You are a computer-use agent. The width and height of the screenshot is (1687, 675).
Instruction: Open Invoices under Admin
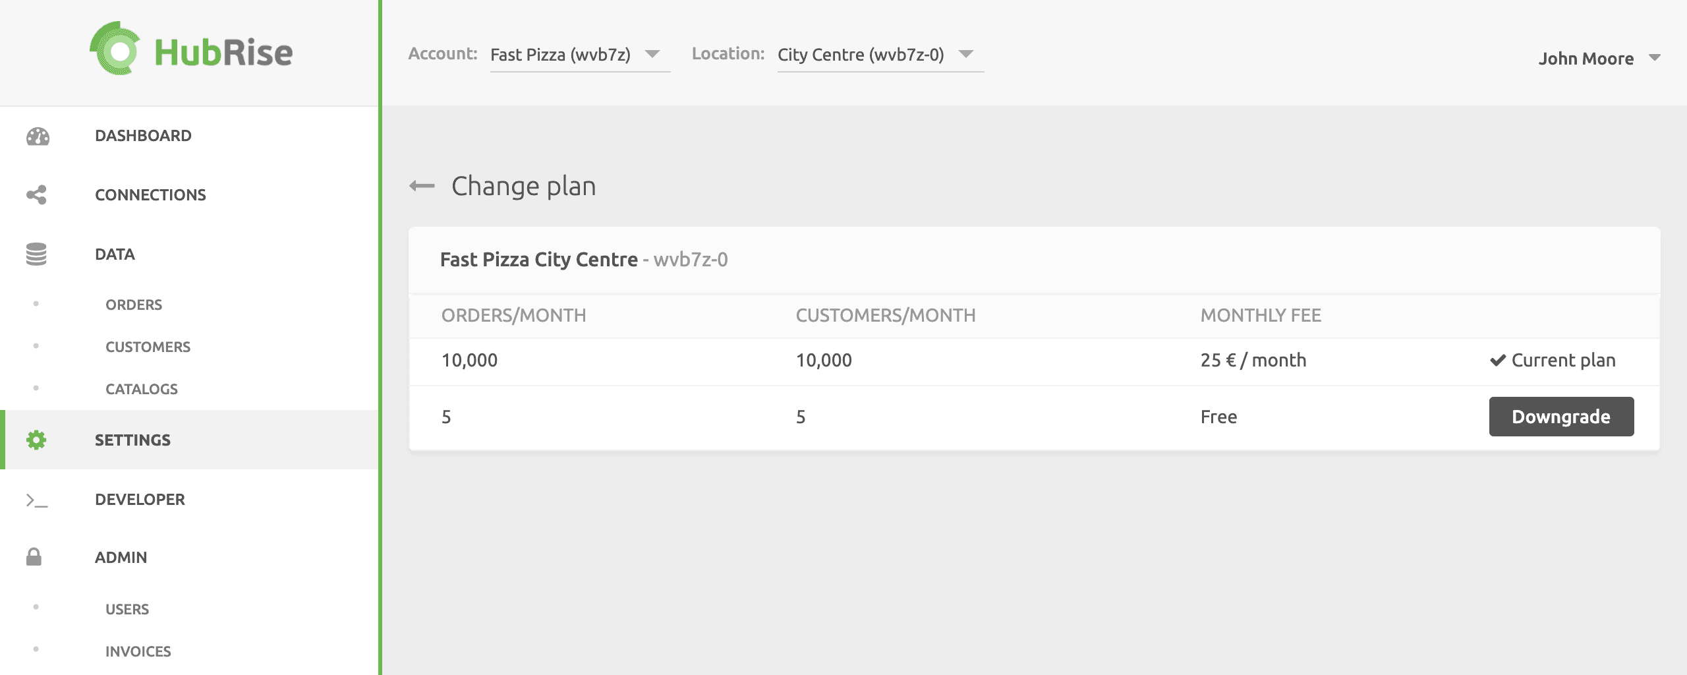click(x=138, y=651)
